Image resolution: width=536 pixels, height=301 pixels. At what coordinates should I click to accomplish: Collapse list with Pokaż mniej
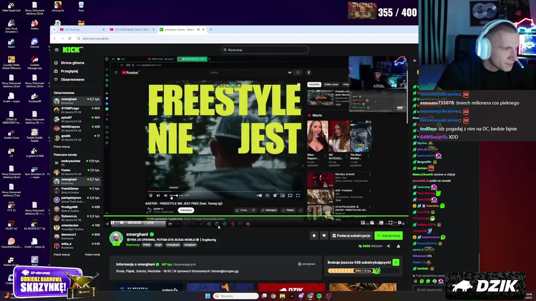[x=92, y=255]
